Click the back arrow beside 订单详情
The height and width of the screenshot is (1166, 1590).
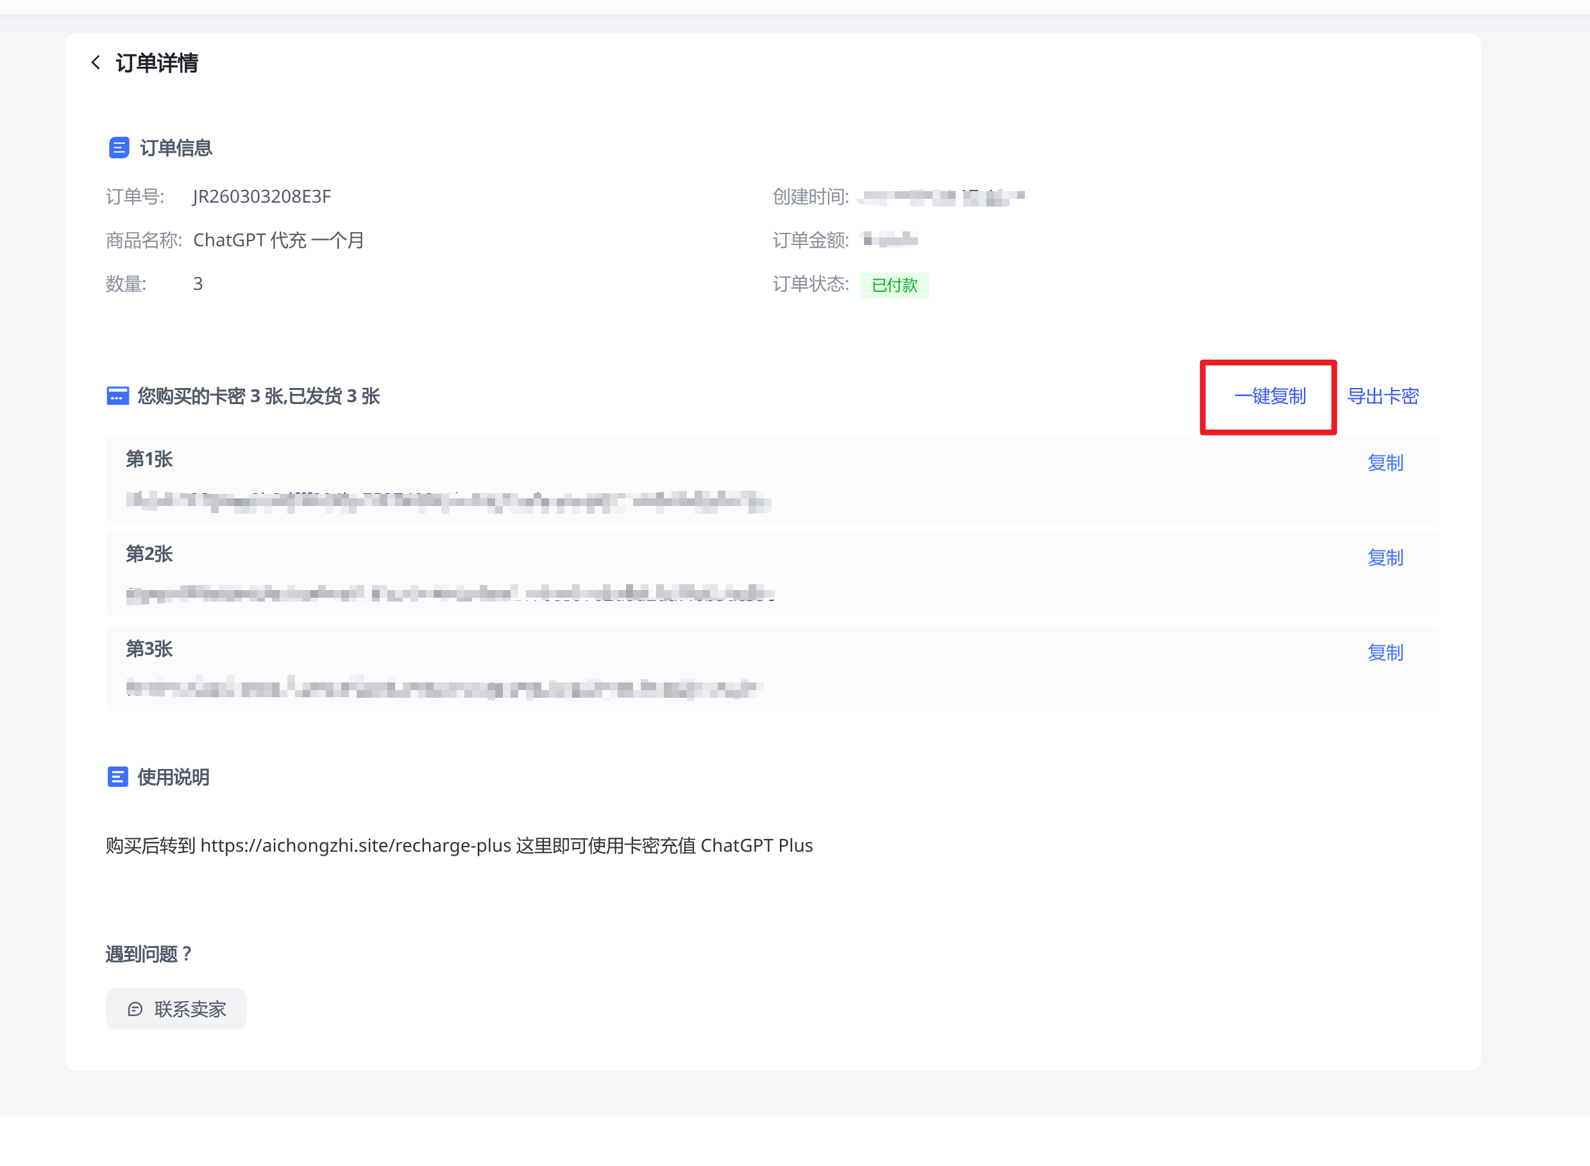pos(96,63)
